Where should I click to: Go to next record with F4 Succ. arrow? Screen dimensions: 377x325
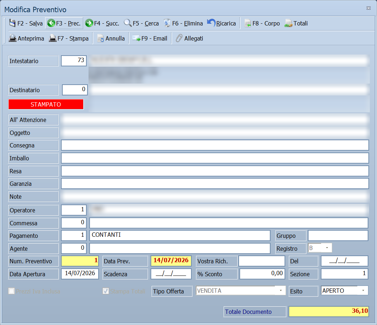pyautogui.click(x=89, y=23)
